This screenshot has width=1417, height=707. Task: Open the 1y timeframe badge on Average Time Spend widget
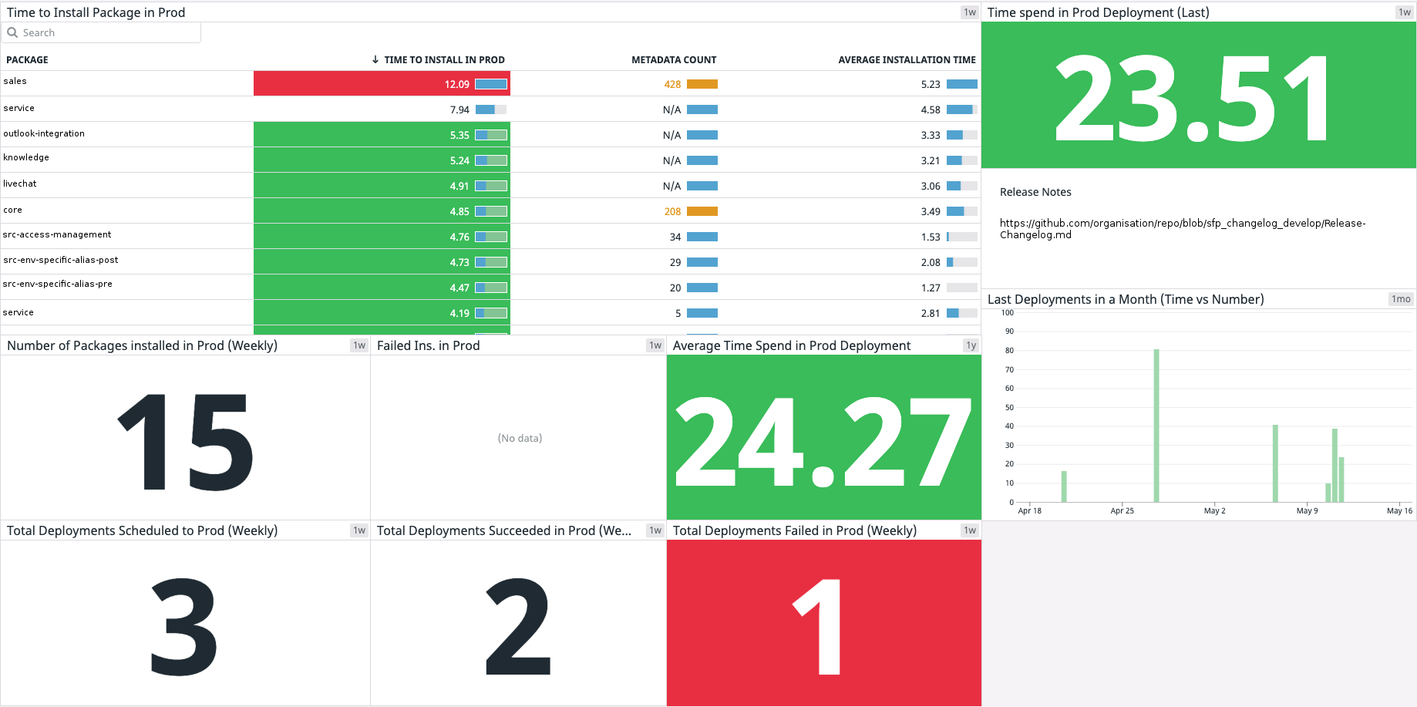971,345
